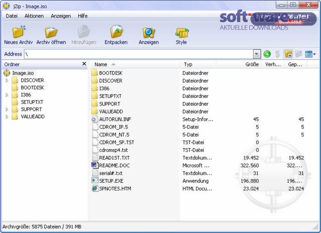Click the new folder icon beside address bar
This screenshot has height=233, width=321.
pyautogui.click(x=288, y=54)
